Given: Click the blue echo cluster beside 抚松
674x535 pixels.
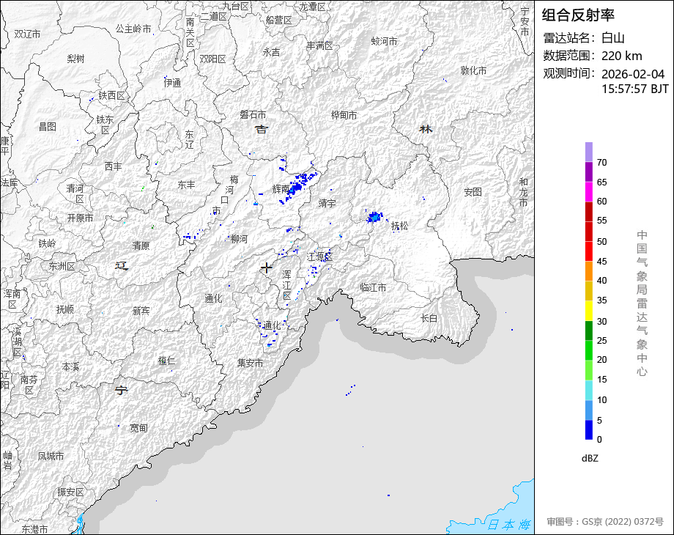Looking at the screenshot, I should point(374,217).
